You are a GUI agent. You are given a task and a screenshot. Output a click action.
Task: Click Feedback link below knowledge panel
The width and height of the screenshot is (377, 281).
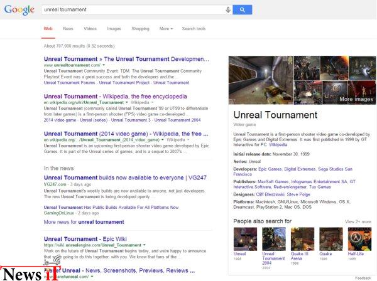[363, 278]
